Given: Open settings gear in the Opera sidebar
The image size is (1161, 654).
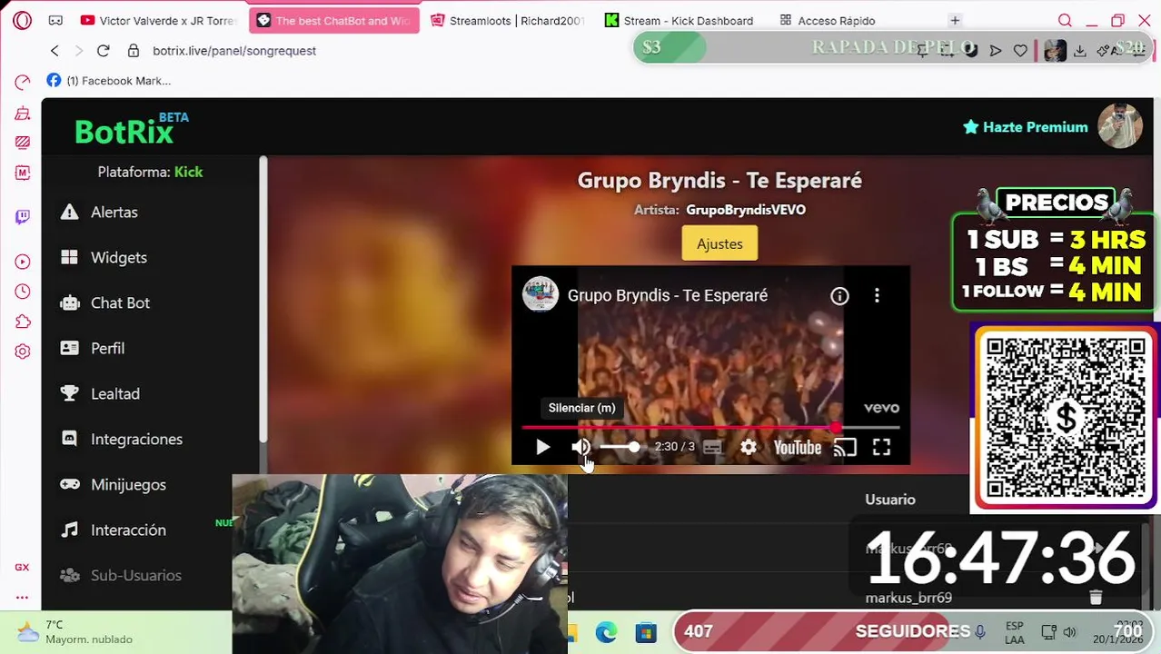Looking at the screenshot, I should (x=23, y=352).
